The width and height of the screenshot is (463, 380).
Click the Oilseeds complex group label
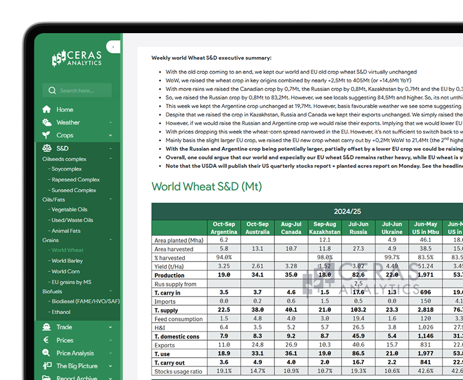[x=65, y=159]
